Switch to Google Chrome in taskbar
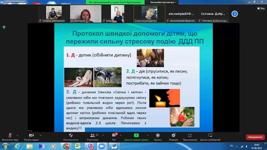267x150 pixels. 66,146
